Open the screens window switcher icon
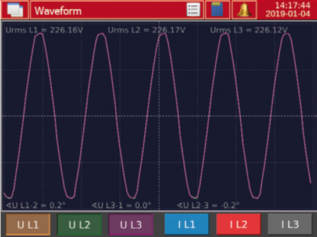This screenshot has height=237, width=317. coord(15,10)
